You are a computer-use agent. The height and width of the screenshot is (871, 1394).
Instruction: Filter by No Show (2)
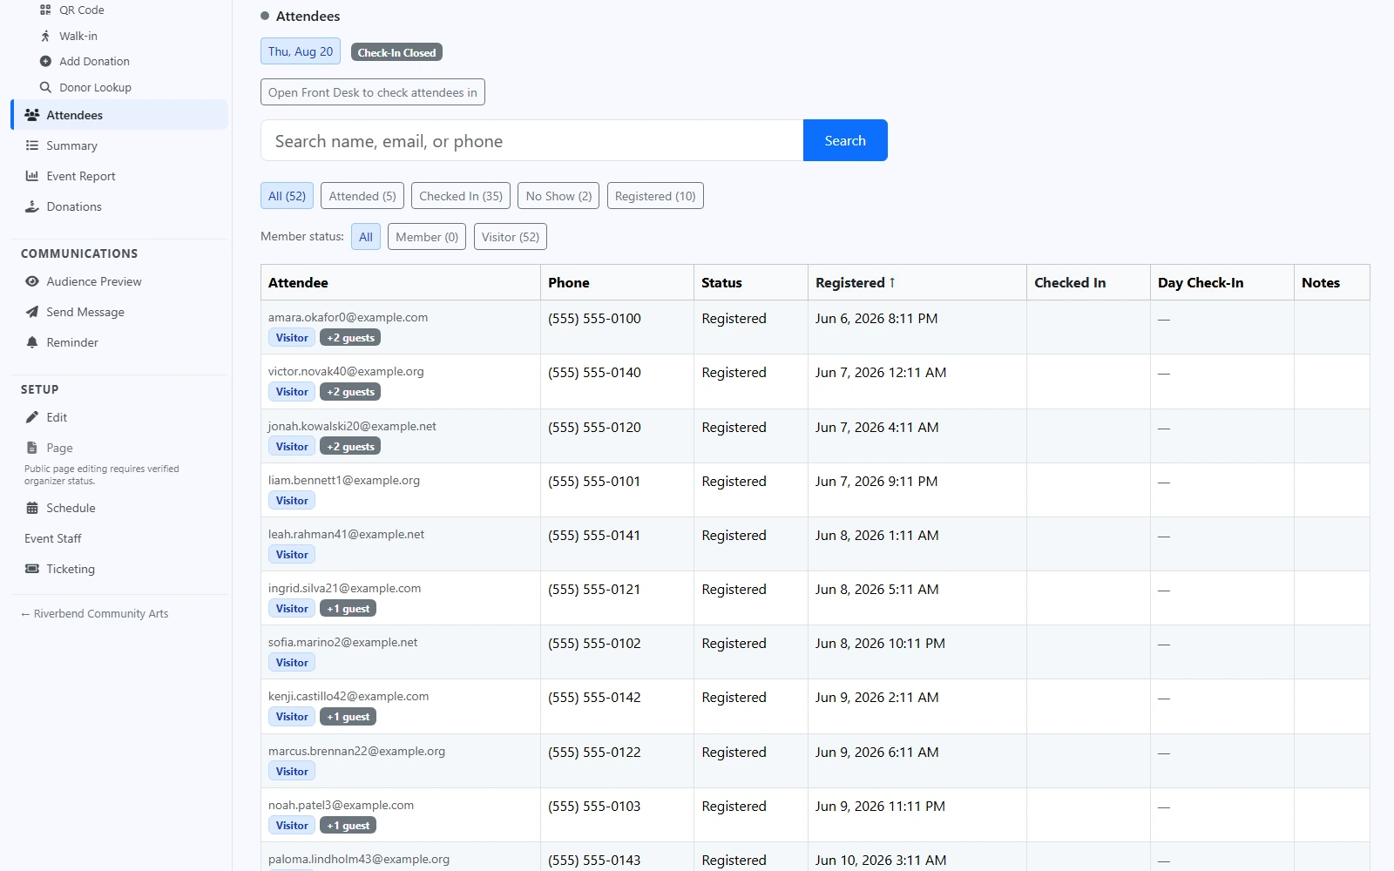click(x=558, y=196)
